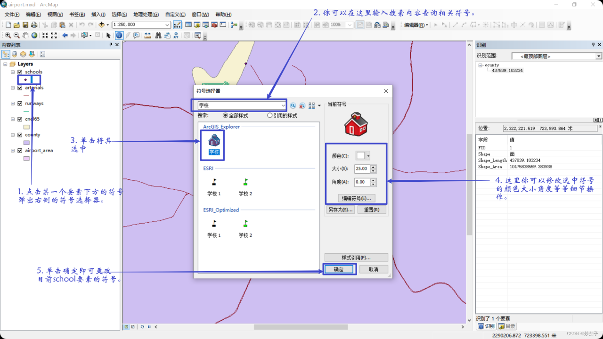The height and width of the screenshot is (339, 603).
Task: Click the Zoom In magnifier tool
Action: pos(8,35)
